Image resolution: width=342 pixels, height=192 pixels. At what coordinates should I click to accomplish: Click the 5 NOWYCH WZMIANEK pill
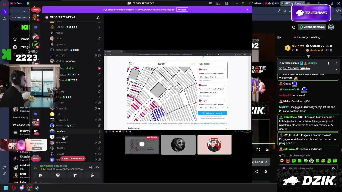click(x=73, y=158)
